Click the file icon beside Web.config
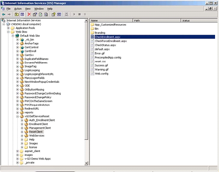The image size is (219, 172). click(x=92, y=74)
